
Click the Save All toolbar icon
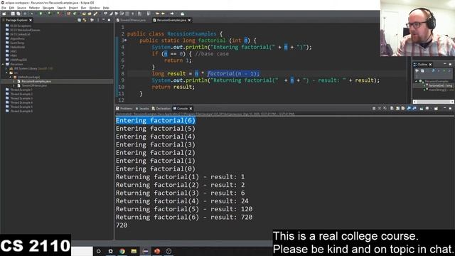tap(18, 14)
